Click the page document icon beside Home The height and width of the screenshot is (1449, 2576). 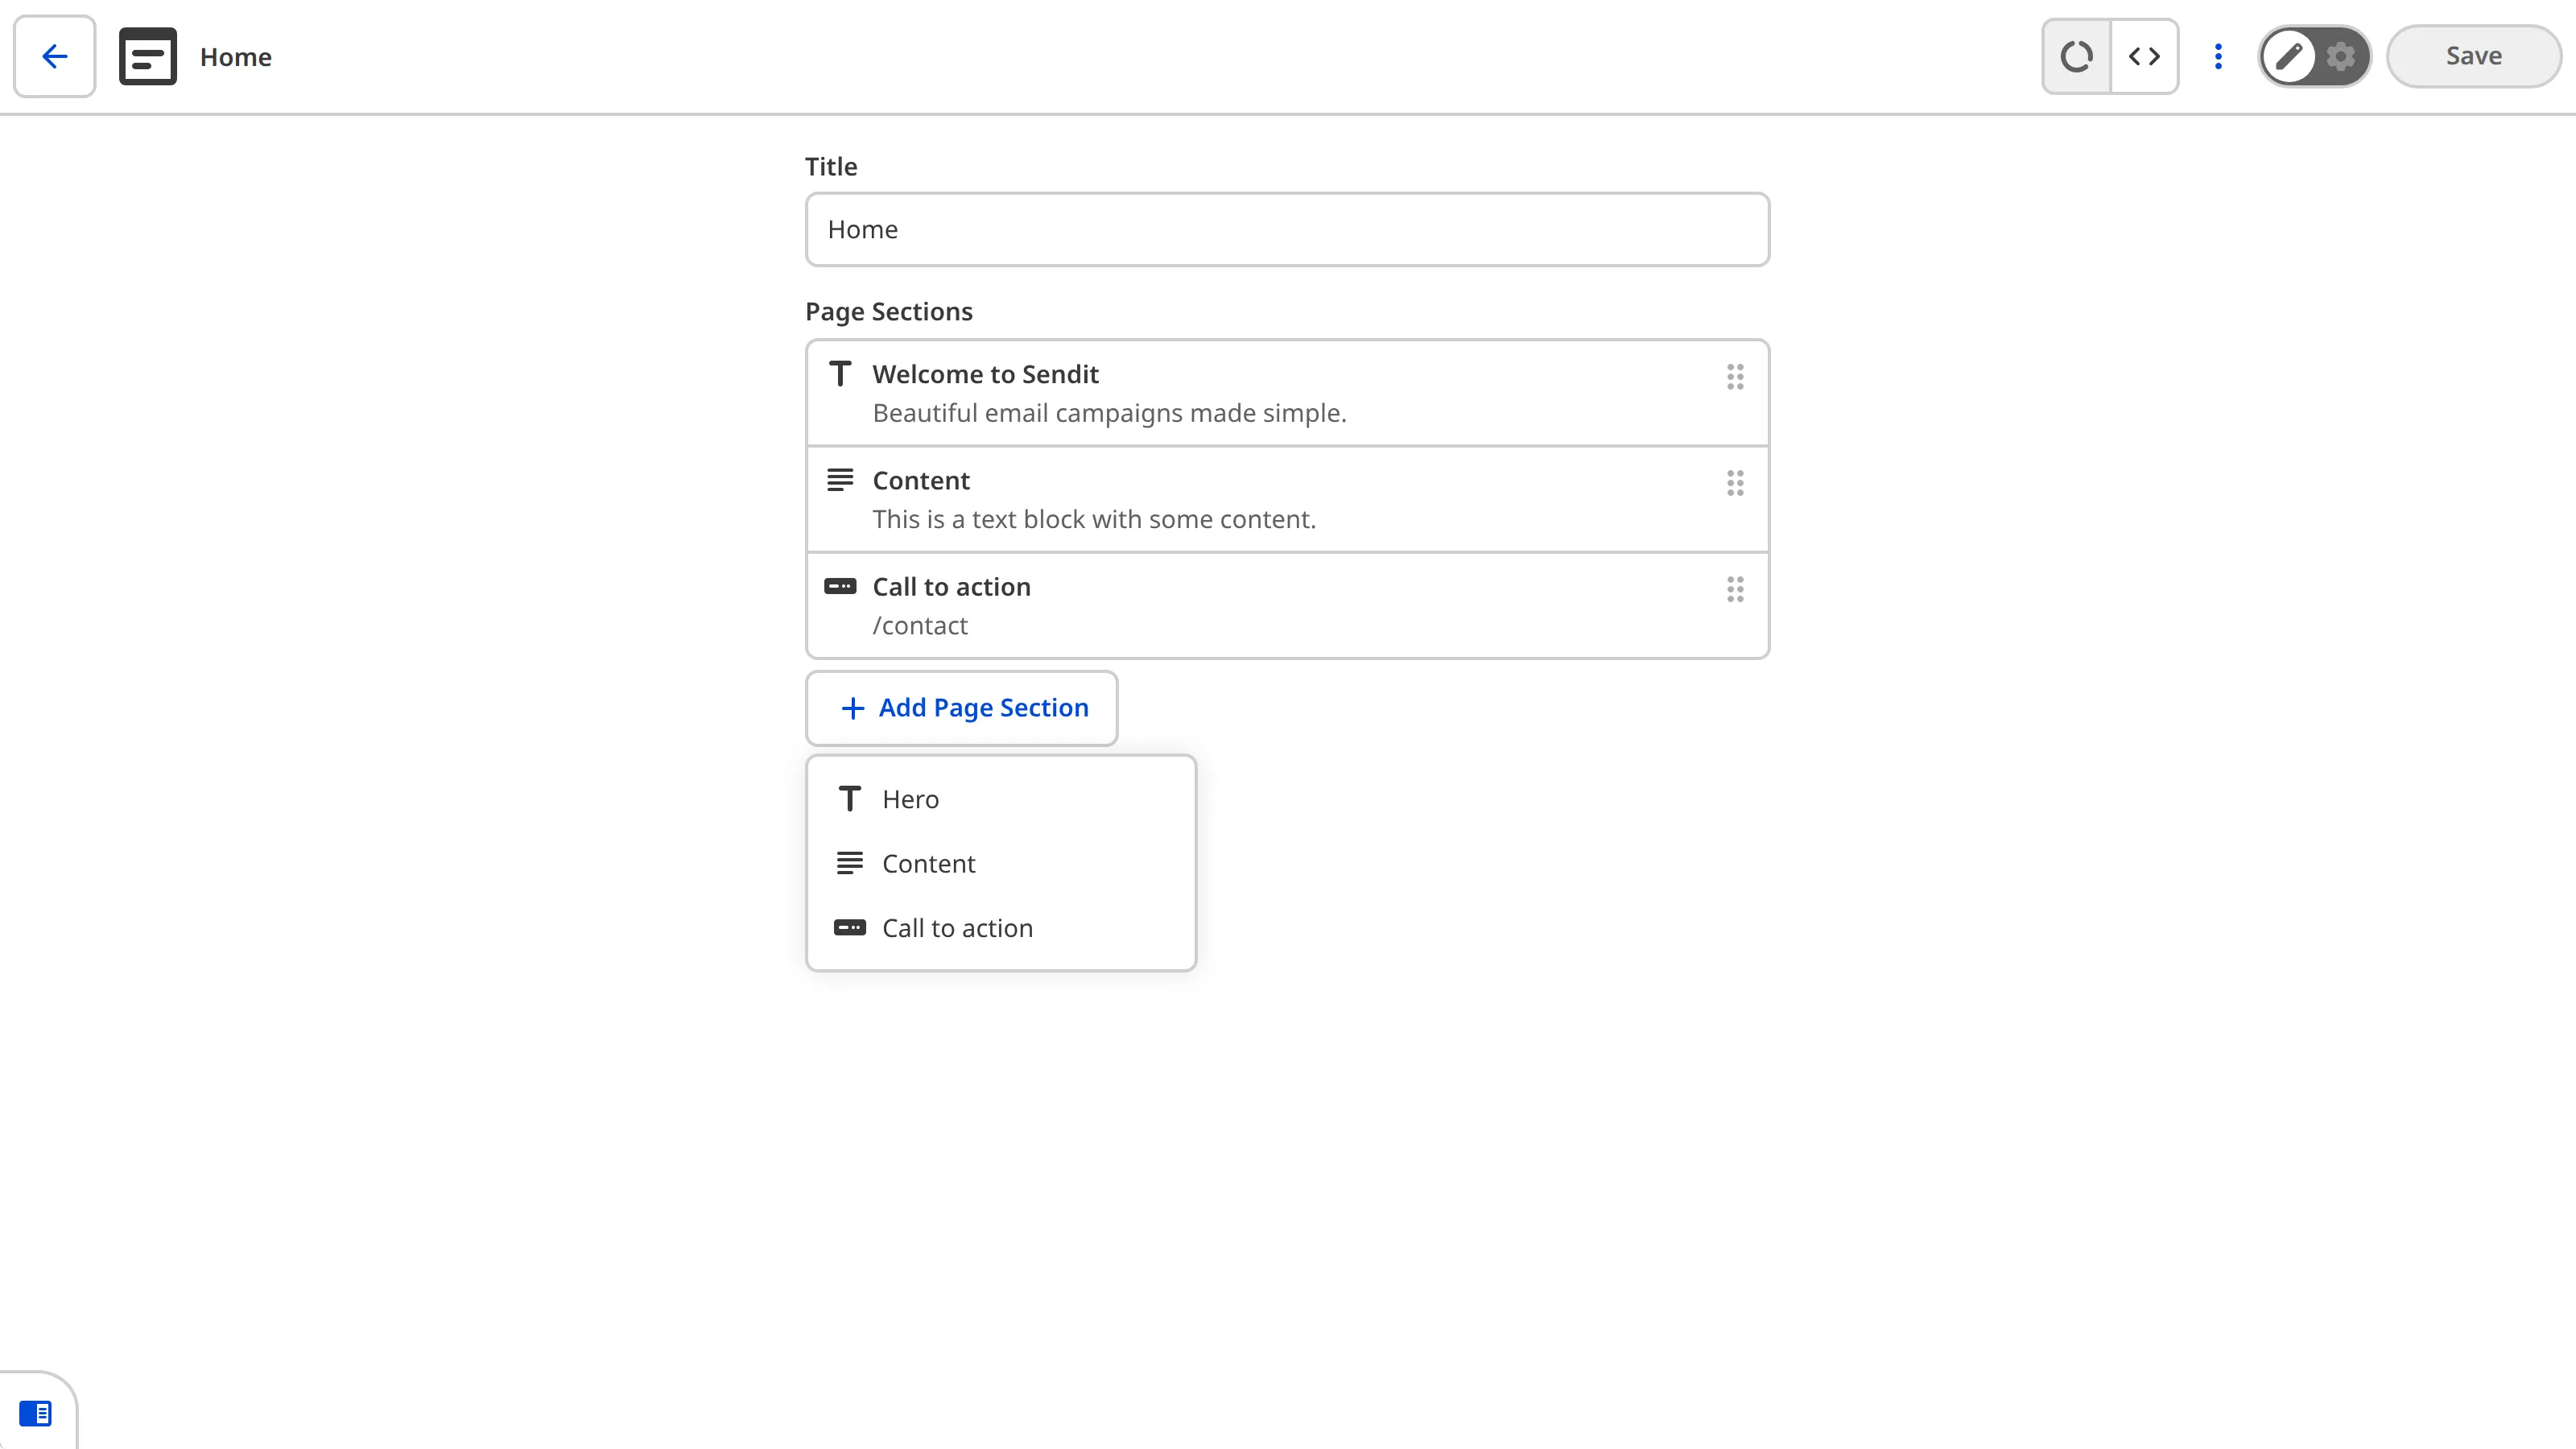tap(148, 56)
